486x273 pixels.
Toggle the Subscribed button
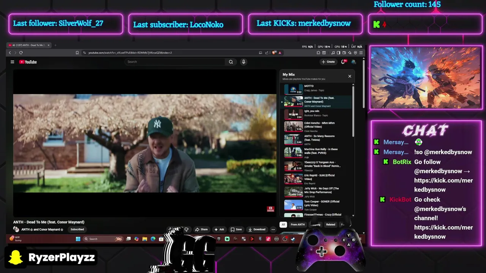pos(77,229)
